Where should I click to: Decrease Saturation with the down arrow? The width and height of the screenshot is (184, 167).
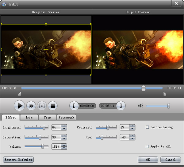(x=64, y=138)
